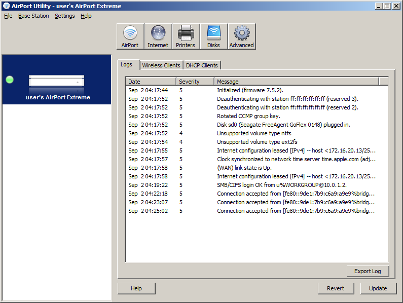The width and height of the screenshot is (403, 303).
Task: Select "Unsupported volume type ext2fs" log row
Action: pos(257,142)
